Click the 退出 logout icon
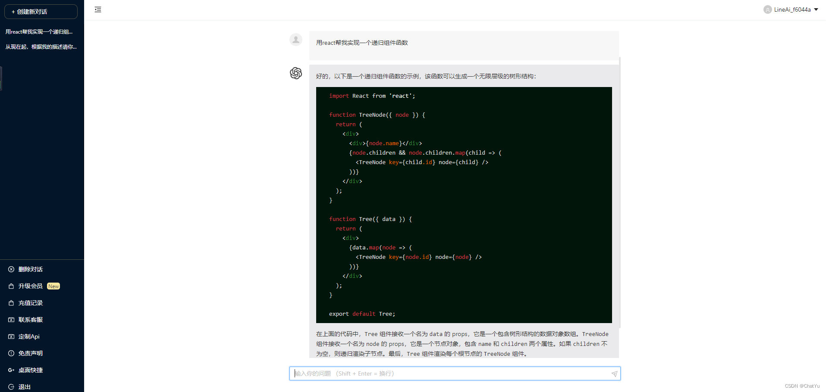Image resolution: width=826 pixels, height=392 pixels. (x=11, y=387)
